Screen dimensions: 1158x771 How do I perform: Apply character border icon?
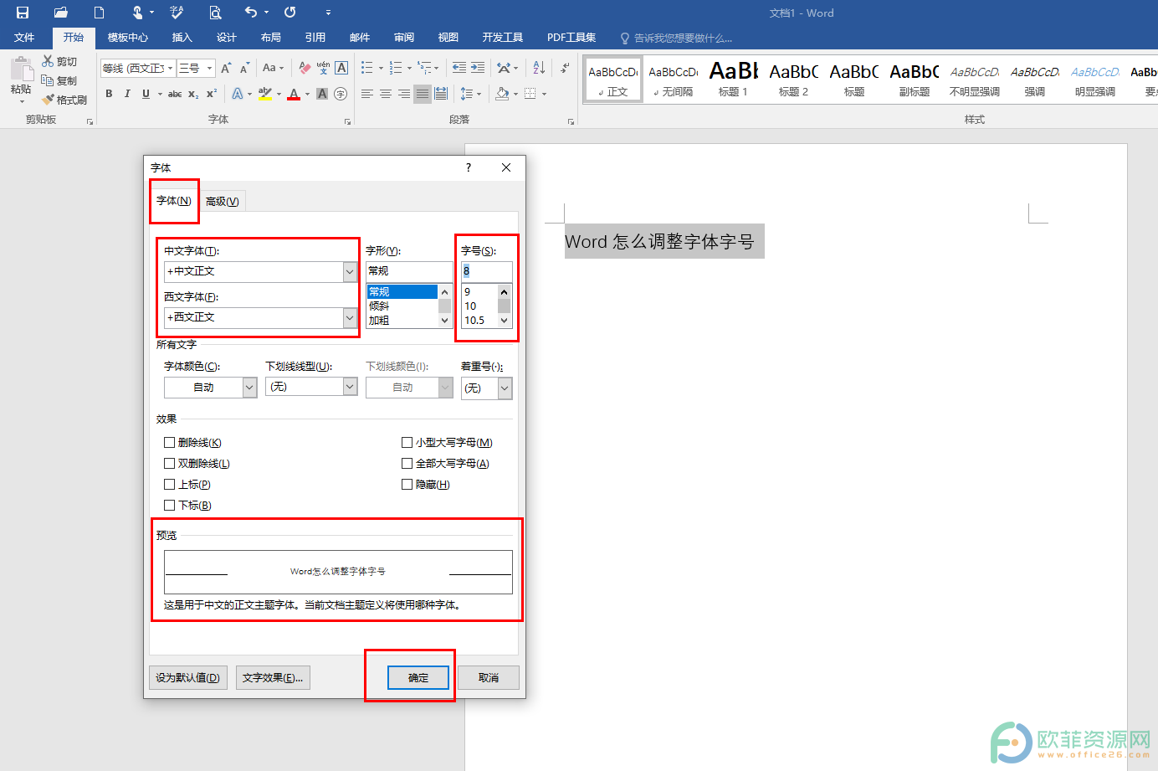(x=341, y=68)
